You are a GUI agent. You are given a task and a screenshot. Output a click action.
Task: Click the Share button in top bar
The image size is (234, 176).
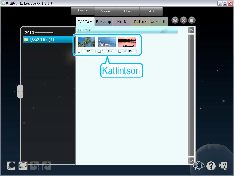105,11
